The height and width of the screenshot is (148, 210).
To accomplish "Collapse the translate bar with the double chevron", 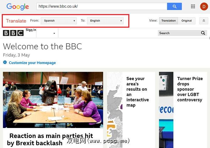I will [x=203, y=21].
